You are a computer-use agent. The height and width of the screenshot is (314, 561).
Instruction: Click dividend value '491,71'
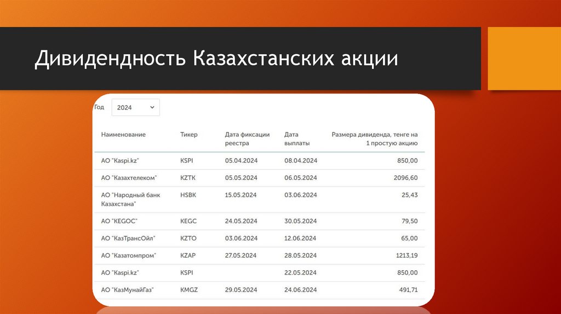coord(408,290)
